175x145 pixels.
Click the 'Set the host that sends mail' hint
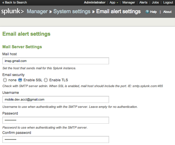coord(39,68)
